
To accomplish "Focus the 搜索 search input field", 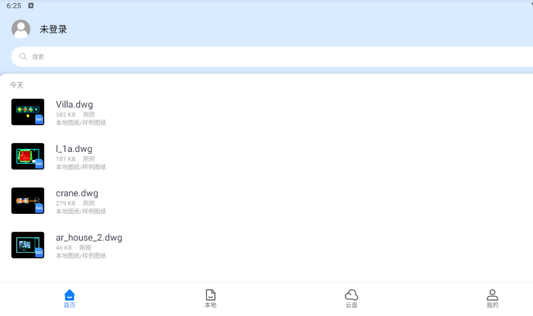I will (x=272, y=56).
